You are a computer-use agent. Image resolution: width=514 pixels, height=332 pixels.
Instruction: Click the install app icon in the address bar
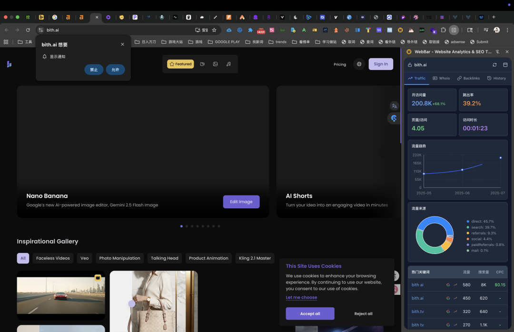coord(198,30)
